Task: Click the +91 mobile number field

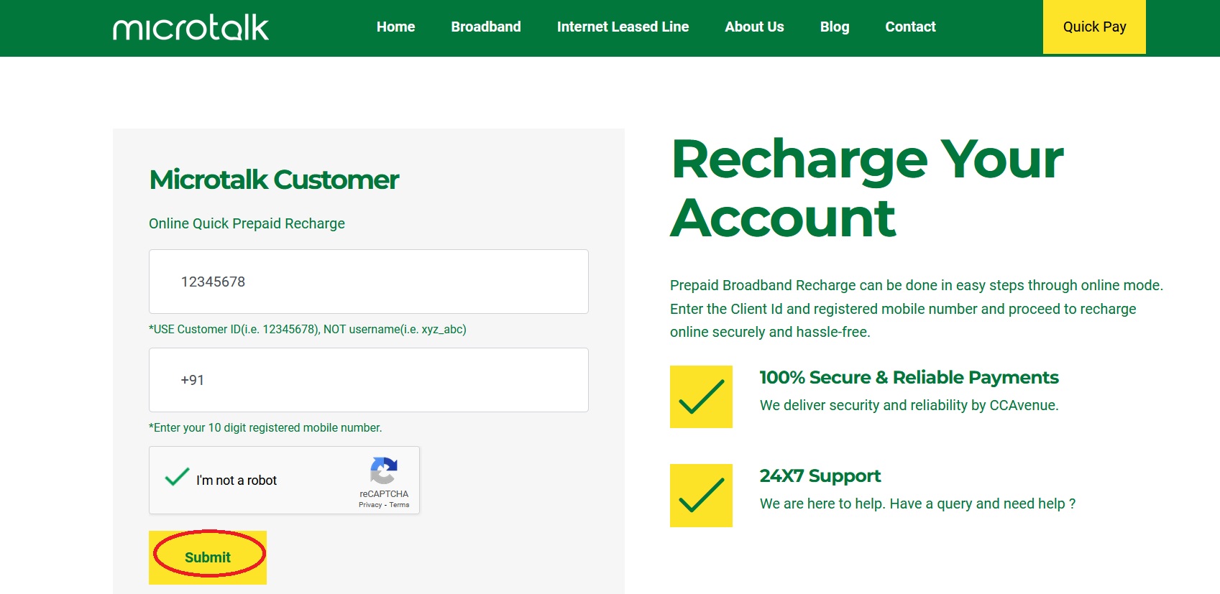Action: click(x=368, y=380)
